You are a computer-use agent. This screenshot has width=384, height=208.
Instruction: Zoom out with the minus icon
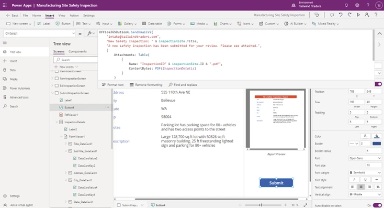coord(240,205)
